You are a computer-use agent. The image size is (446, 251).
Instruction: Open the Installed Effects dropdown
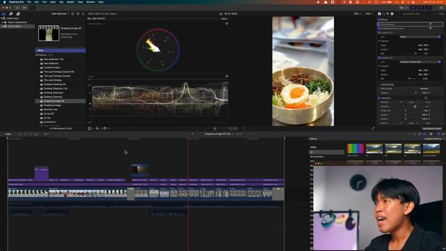pyautogui.click(x=434, y=139)
